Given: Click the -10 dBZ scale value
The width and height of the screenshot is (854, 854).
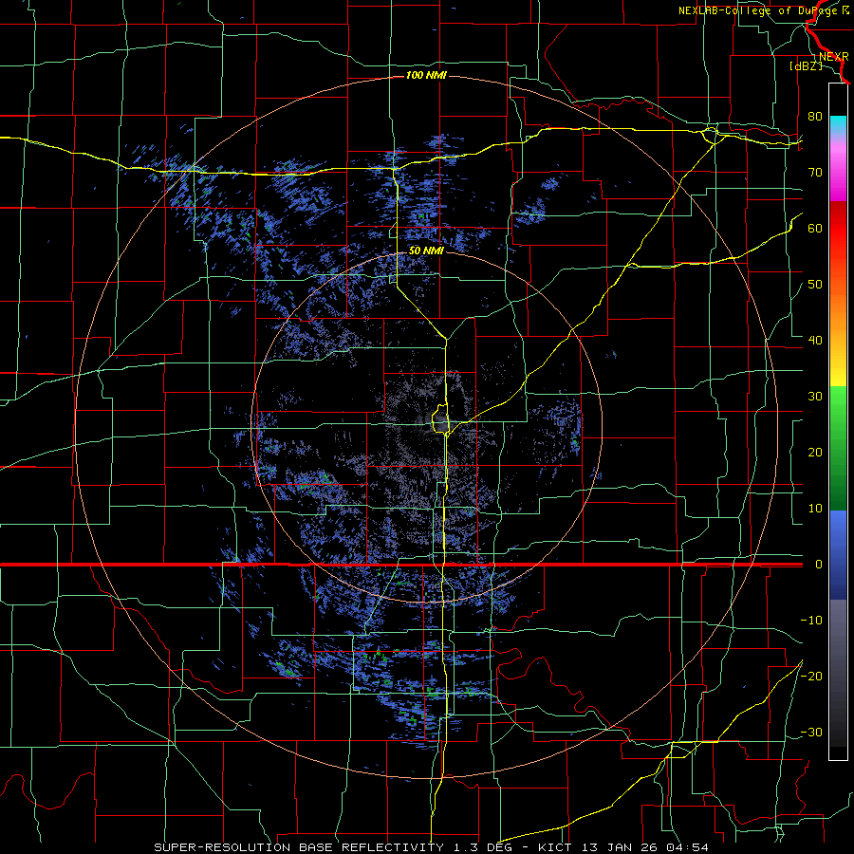Looking at the screenshot, I should click(x=811, y=621).
